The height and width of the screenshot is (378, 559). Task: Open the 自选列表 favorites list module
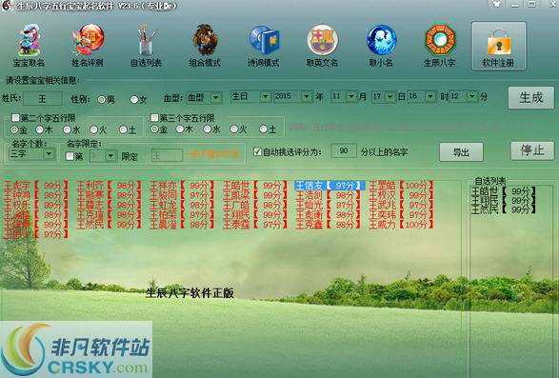pos(146,46)
